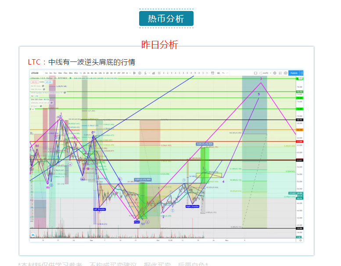Select the highlighted 1h interval
Screen dimensions: 341x266
point(81,73)
